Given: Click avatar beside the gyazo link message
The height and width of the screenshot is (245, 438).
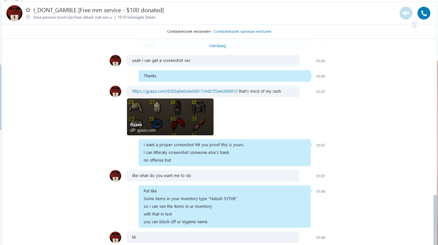Looking at the screenshot, I should pos(115,91).
